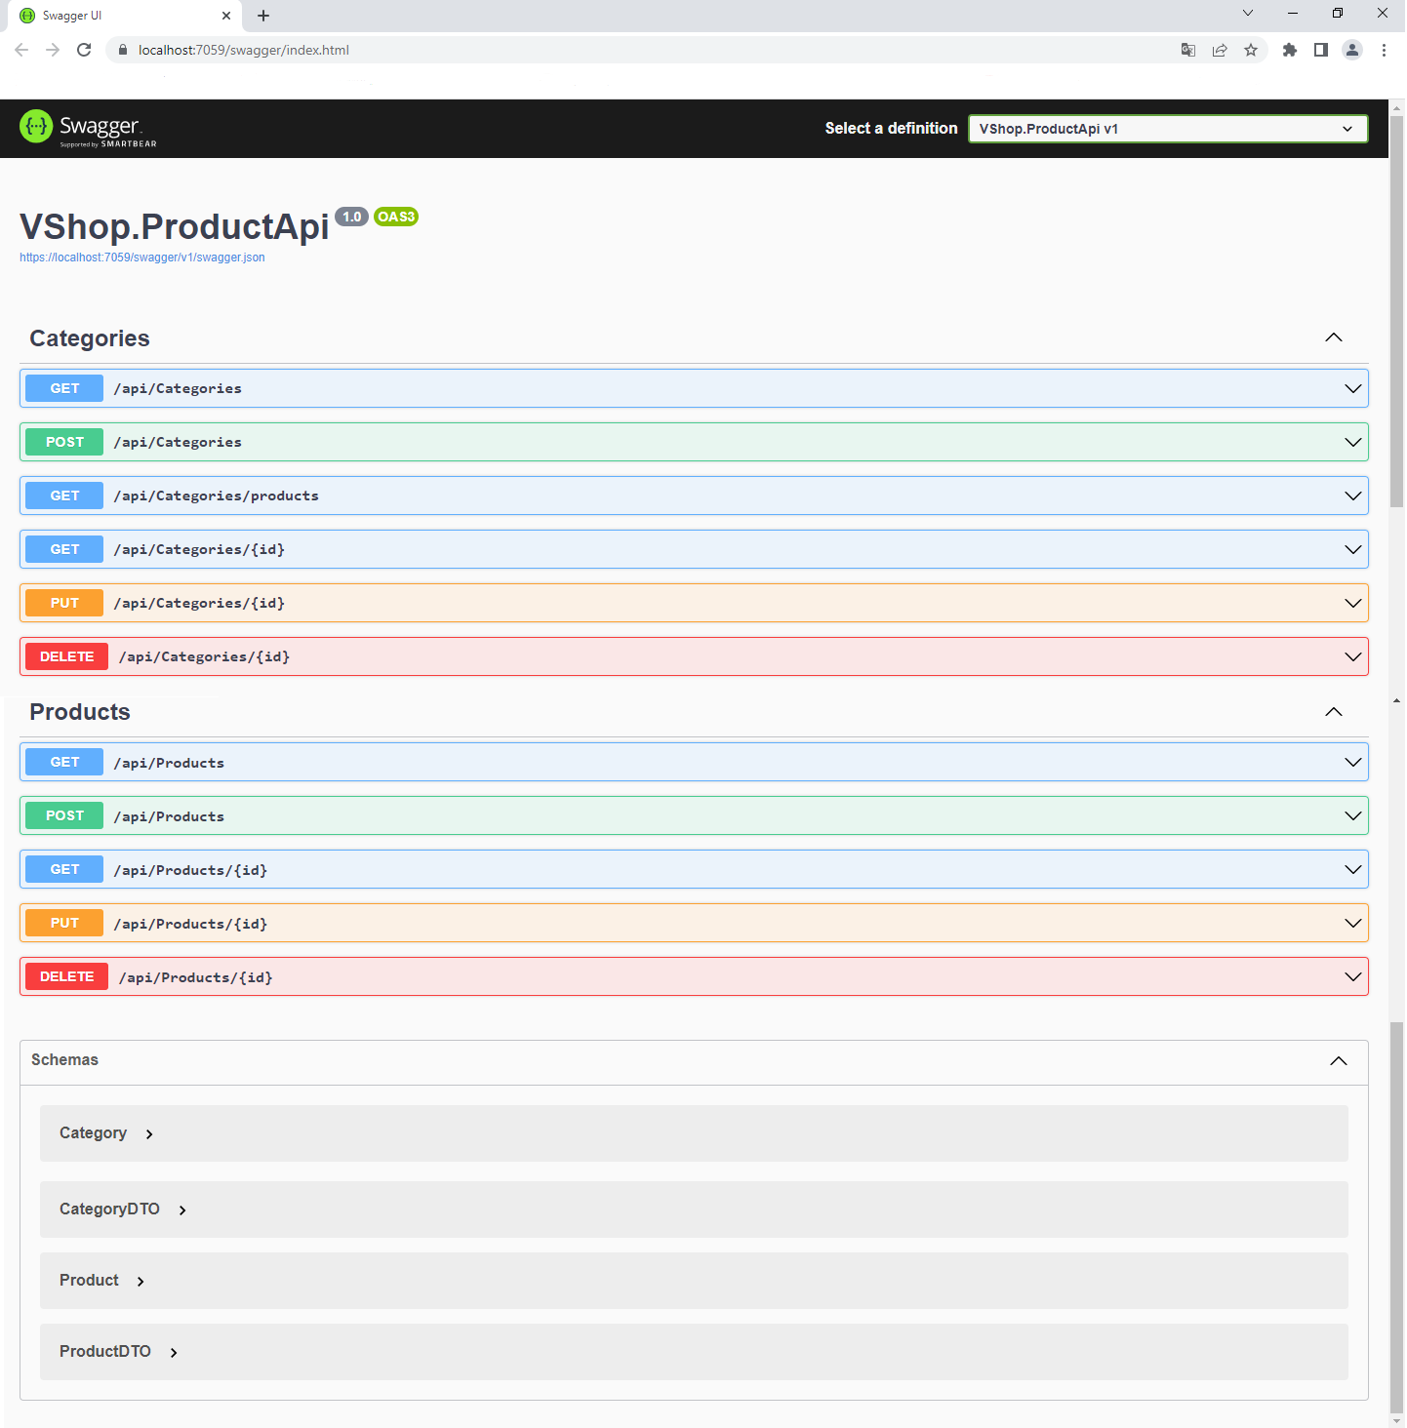
Task: Open the Chrome profile avatar
Action: pyautogui.click(x=1352, y=50)
